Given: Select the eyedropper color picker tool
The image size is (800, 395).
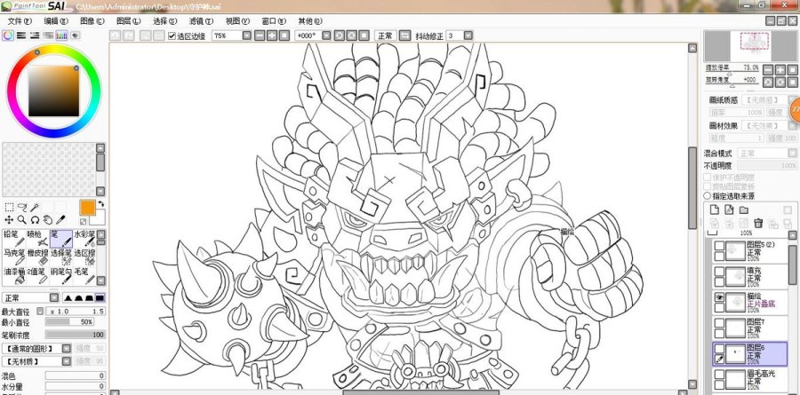Looking at the screenshot, I should tap(60, 219).
